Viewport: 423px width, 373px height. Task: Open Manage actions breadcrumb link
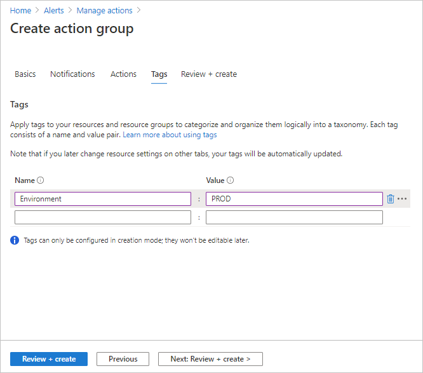(x=104, y=11)
